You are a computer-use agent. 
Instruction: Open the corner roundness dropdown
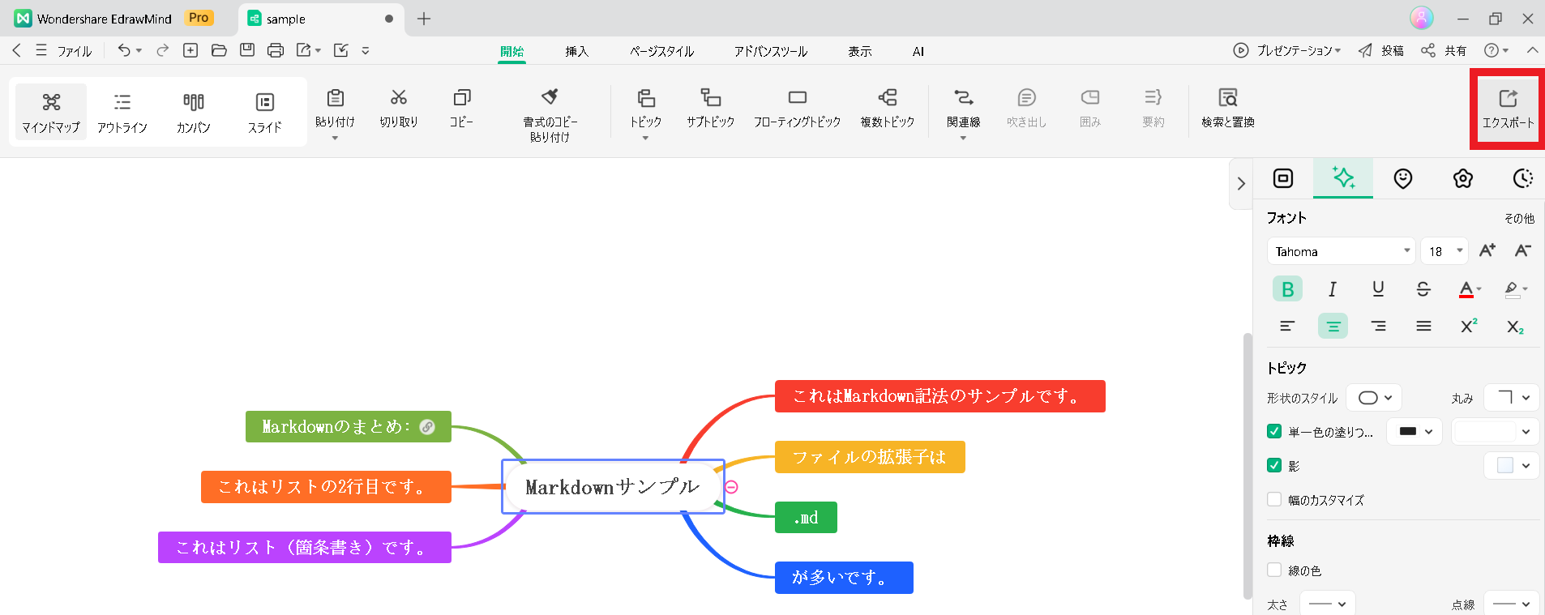coord(1512,398)
